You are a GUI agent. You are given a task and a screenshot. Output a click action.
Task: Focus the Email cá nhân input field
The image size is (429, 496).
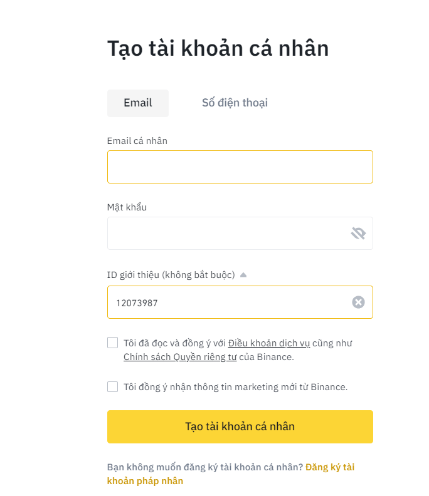click(x=240, y=167)
